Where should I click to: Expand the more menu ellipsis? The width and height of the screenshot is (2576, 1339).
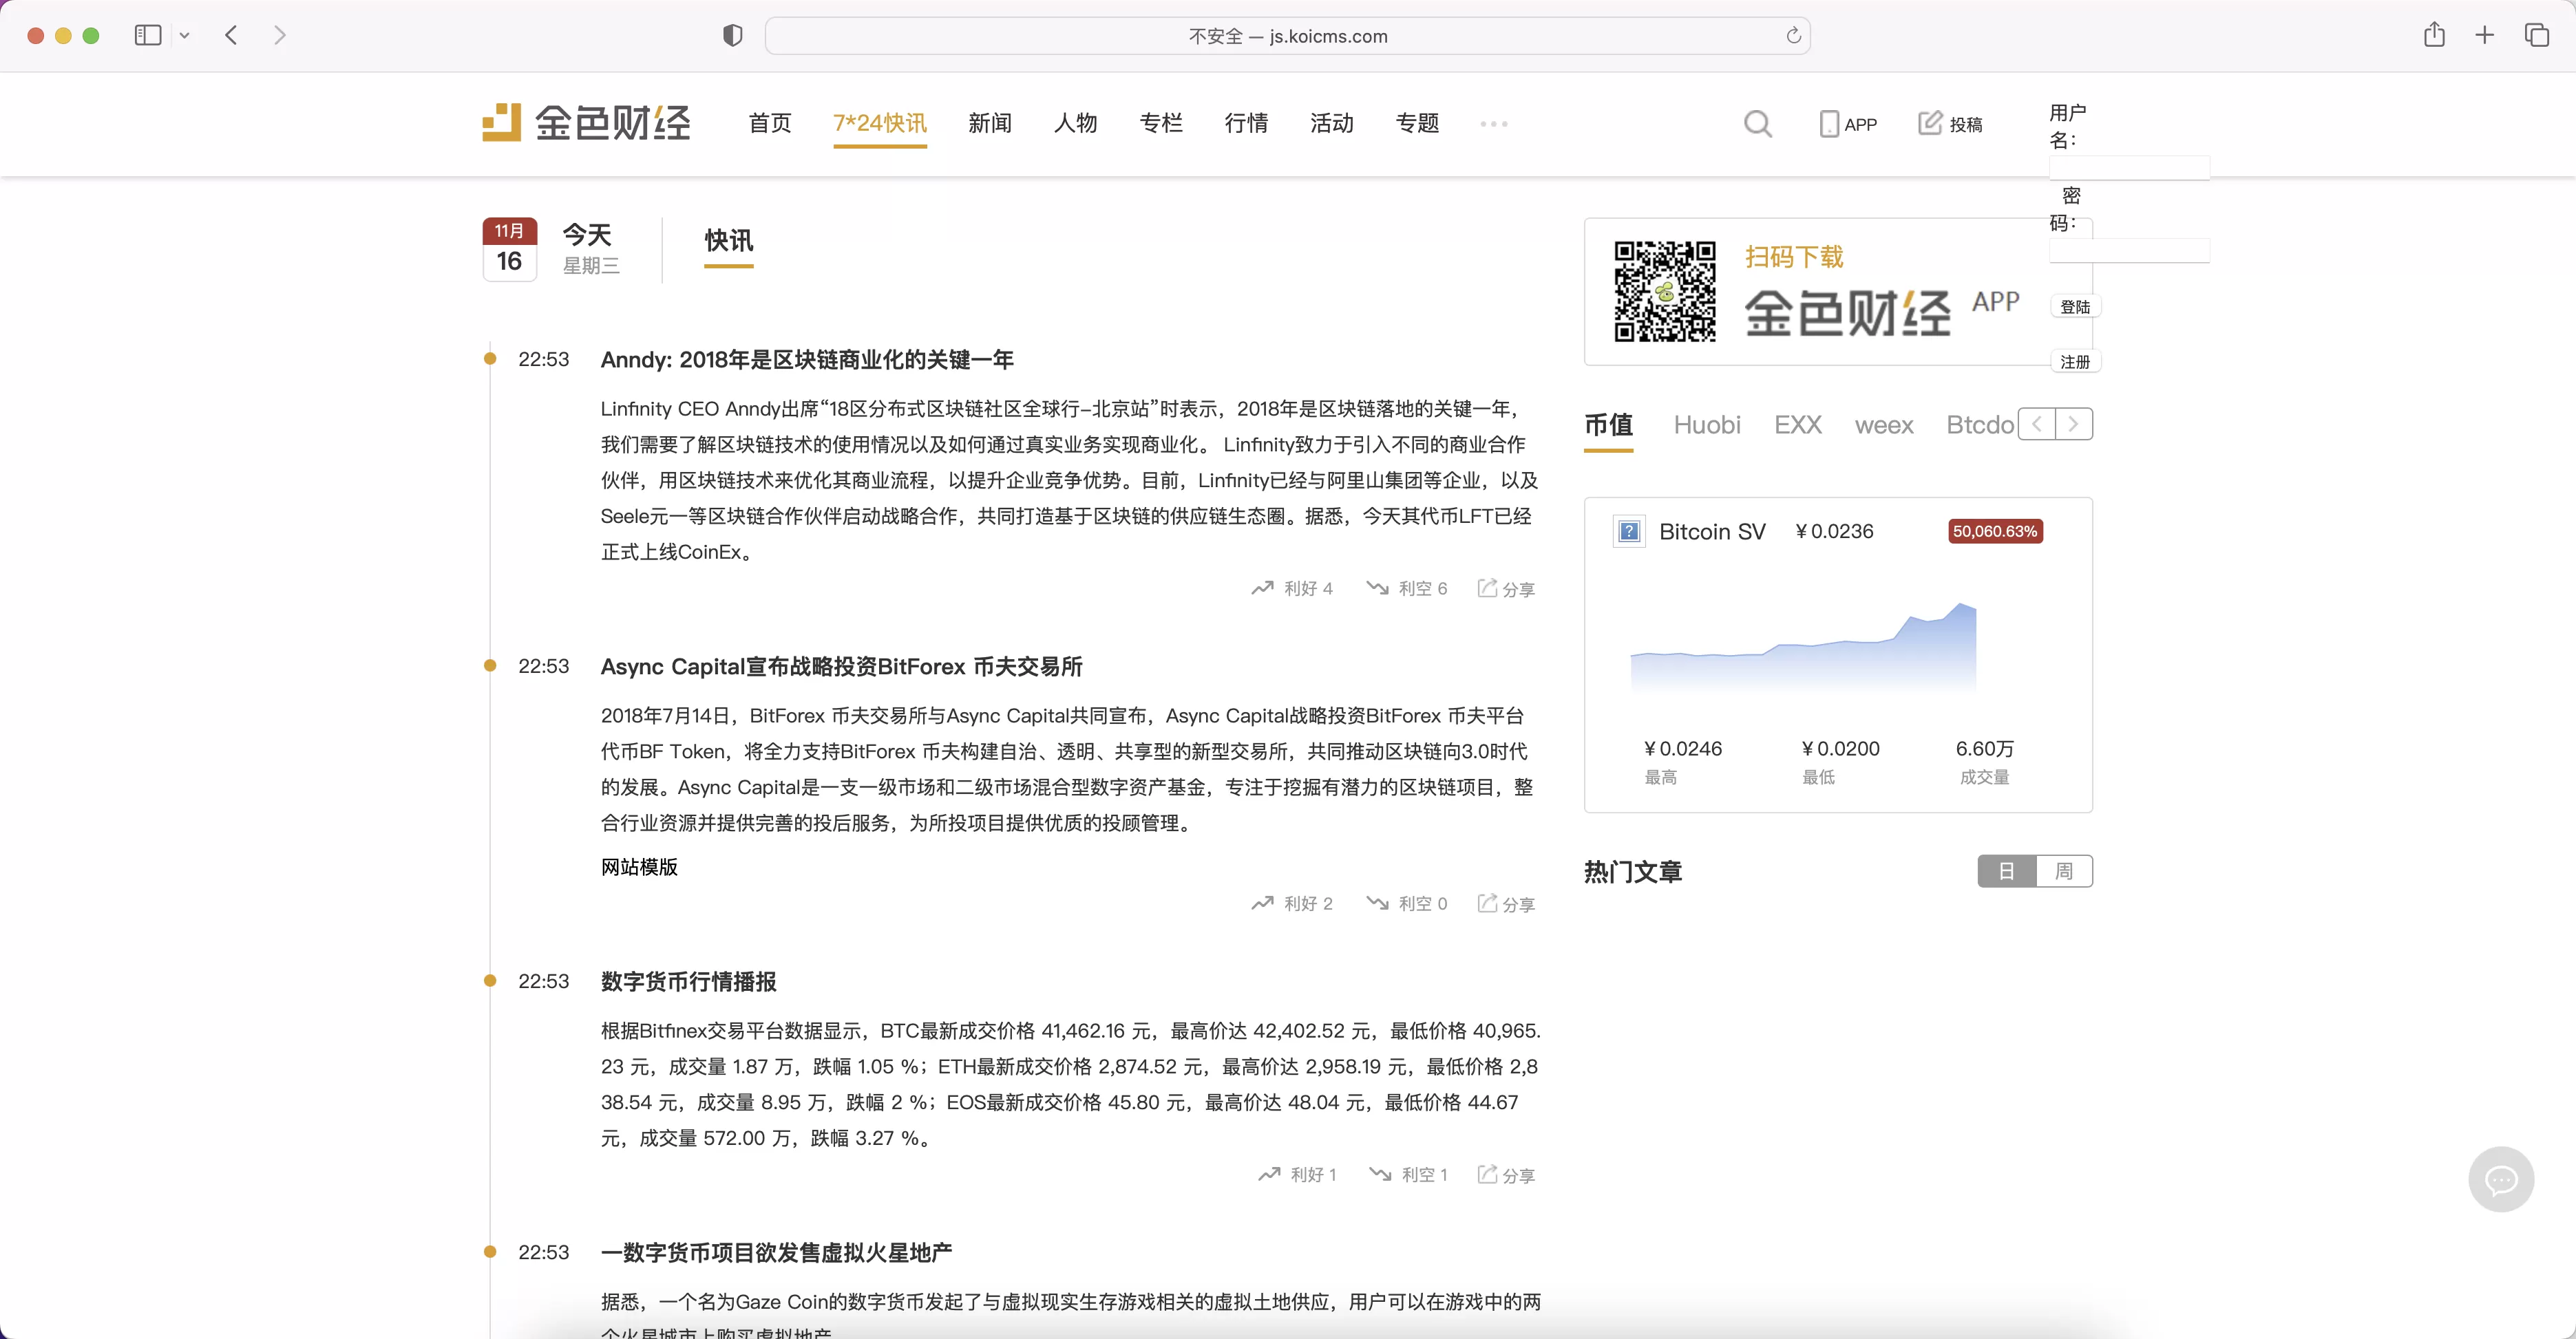pos(1494,124)
